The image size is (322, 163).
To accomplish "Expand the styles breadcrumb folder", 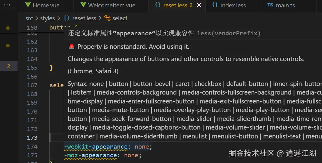I will pyautogui.click(x=47, y=18).
